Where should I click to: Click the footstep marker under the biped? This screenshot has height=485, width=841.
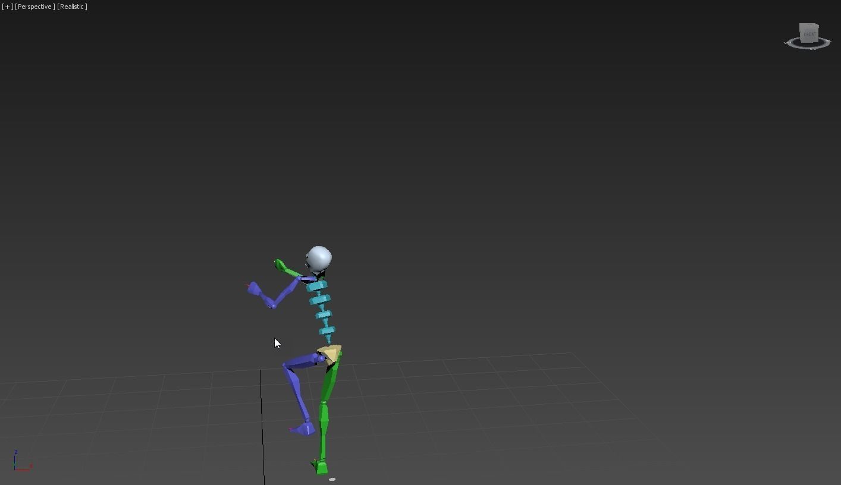pyautogui.click(x=332, y=479)
